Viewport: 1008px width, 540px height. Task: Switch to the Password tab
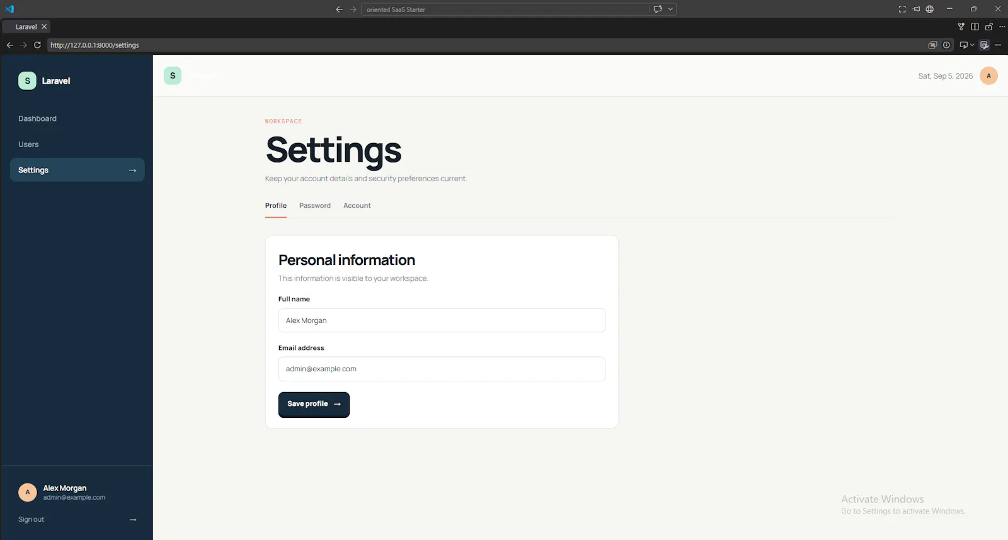315,206
